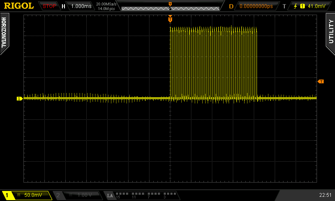Image resolution: width=335 pixels, height=201 pixels.
Task: Click the waveform memory overview bar
Action: (x=170, y=8)
